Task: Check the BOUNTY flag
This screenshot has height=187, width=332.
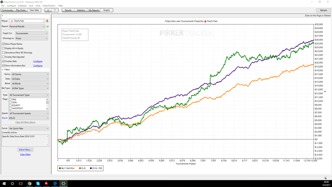Action: click(10, 105)
